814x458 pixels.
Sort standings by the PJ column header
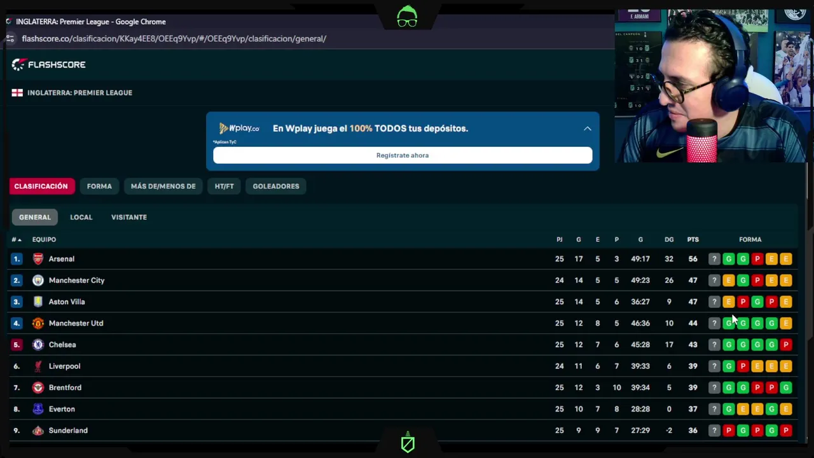(560, 240)
